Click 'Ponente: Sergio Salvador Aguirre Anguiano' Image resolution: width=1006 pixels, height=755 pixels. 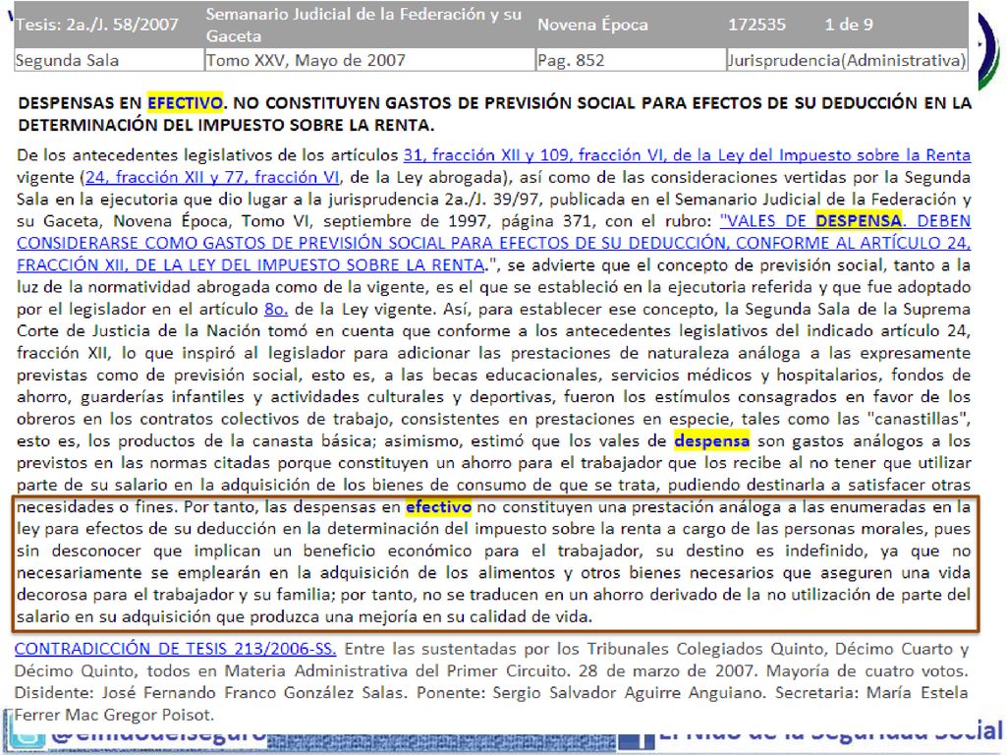(588, 693)
